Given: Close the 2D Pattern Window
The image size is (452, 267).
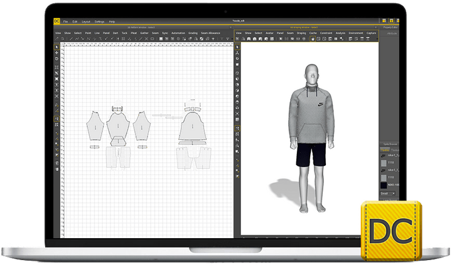Looking at the screenshot, I should [x=231, y=28].
